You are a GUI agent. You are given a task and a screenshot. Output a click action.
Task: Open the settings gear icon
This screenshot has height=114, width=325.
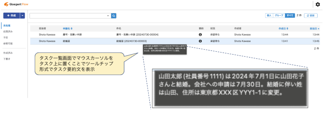point(318,4)
